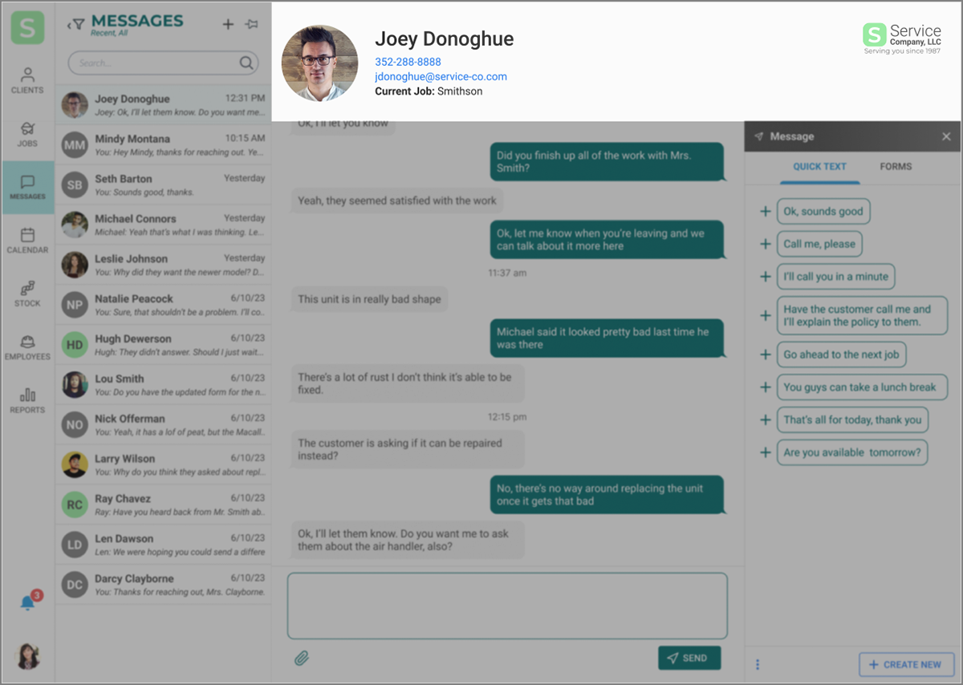Open the messages filter dropdown
This screenshot has height=685, width=963.
[75, 25]
